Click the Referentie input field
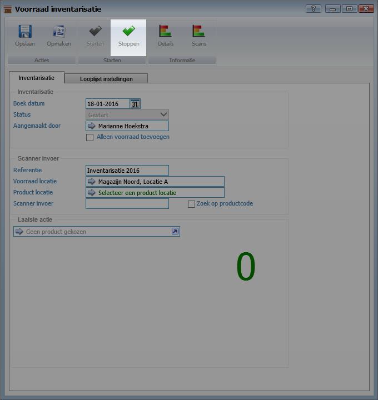Viewport: 378px width, 400px height. click(127, 171)
